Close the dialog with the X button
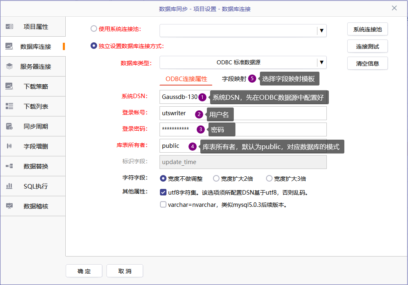 pos(394,8)
